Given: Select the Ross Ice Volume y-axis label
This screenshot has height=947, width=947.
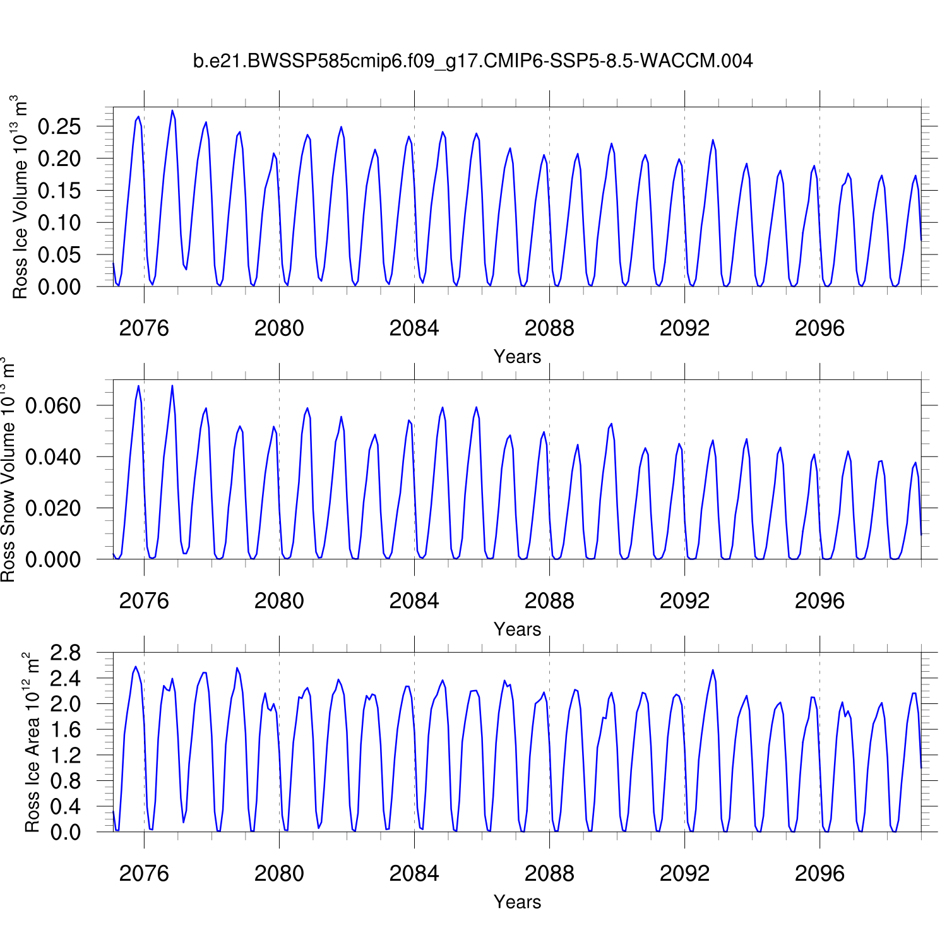Looking at the screenshot, I should tap(20, 197).
